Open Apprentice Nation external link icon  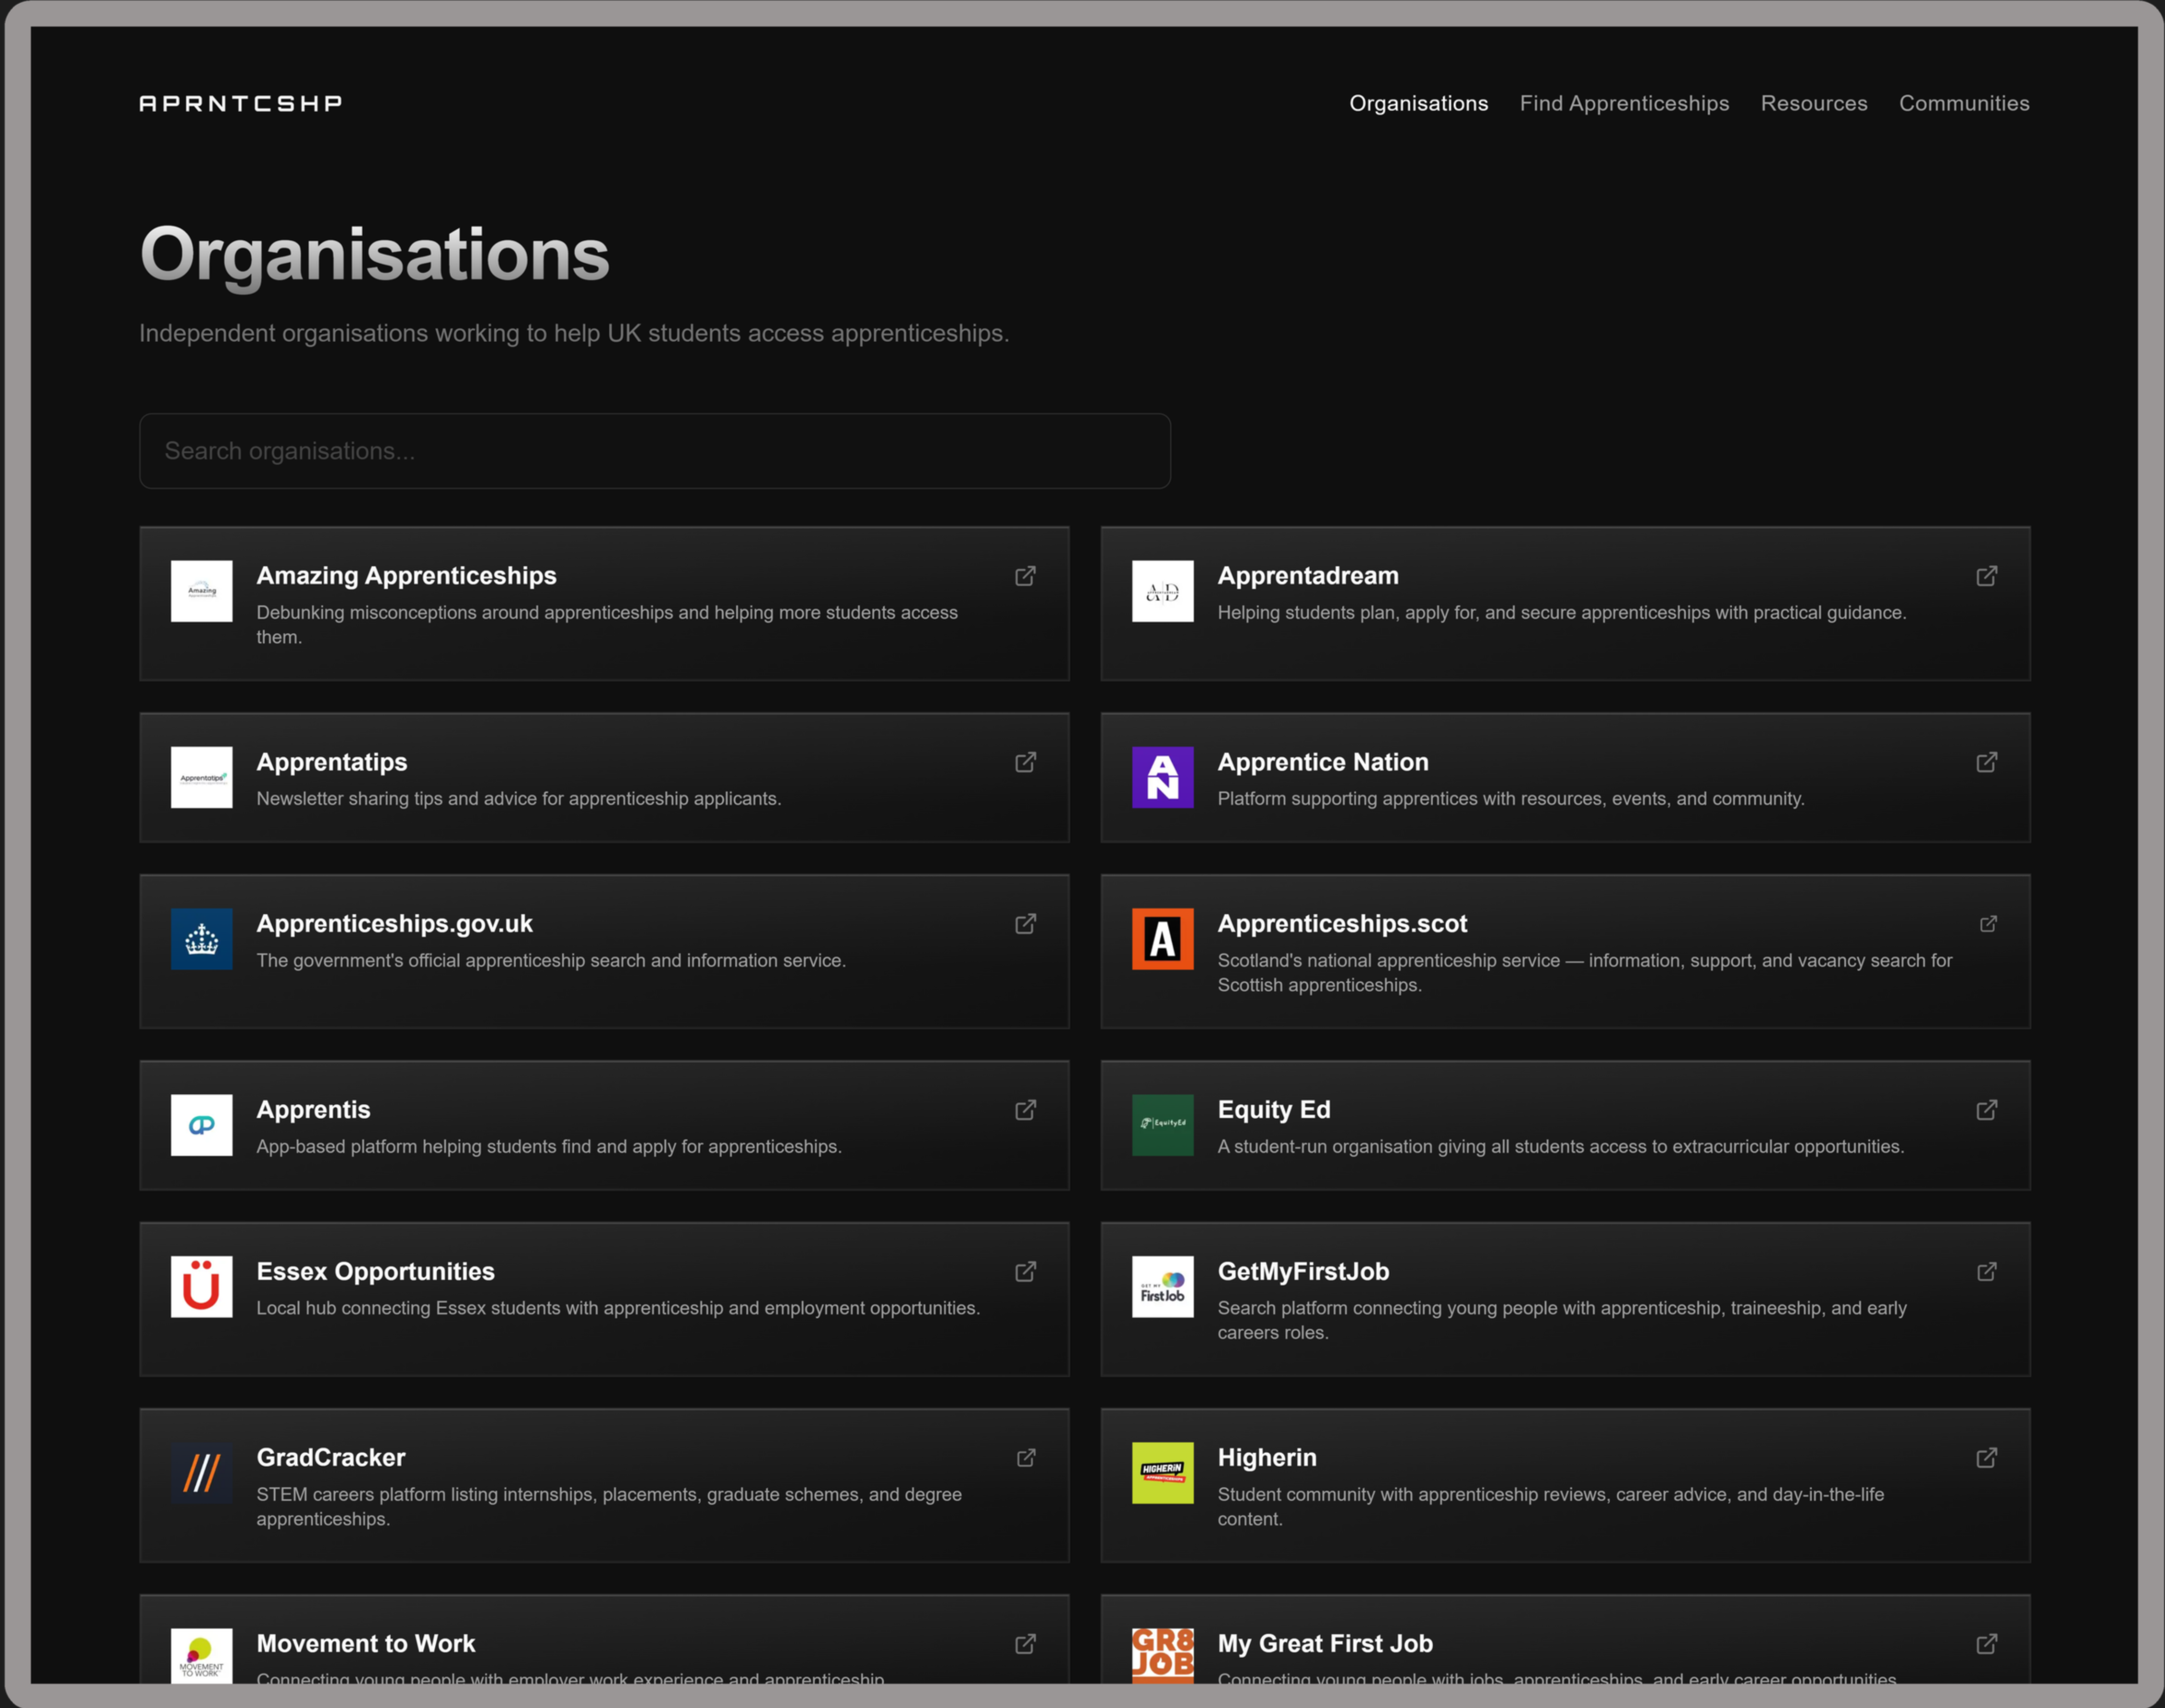pyautogui.click(x=1986, y=762)
